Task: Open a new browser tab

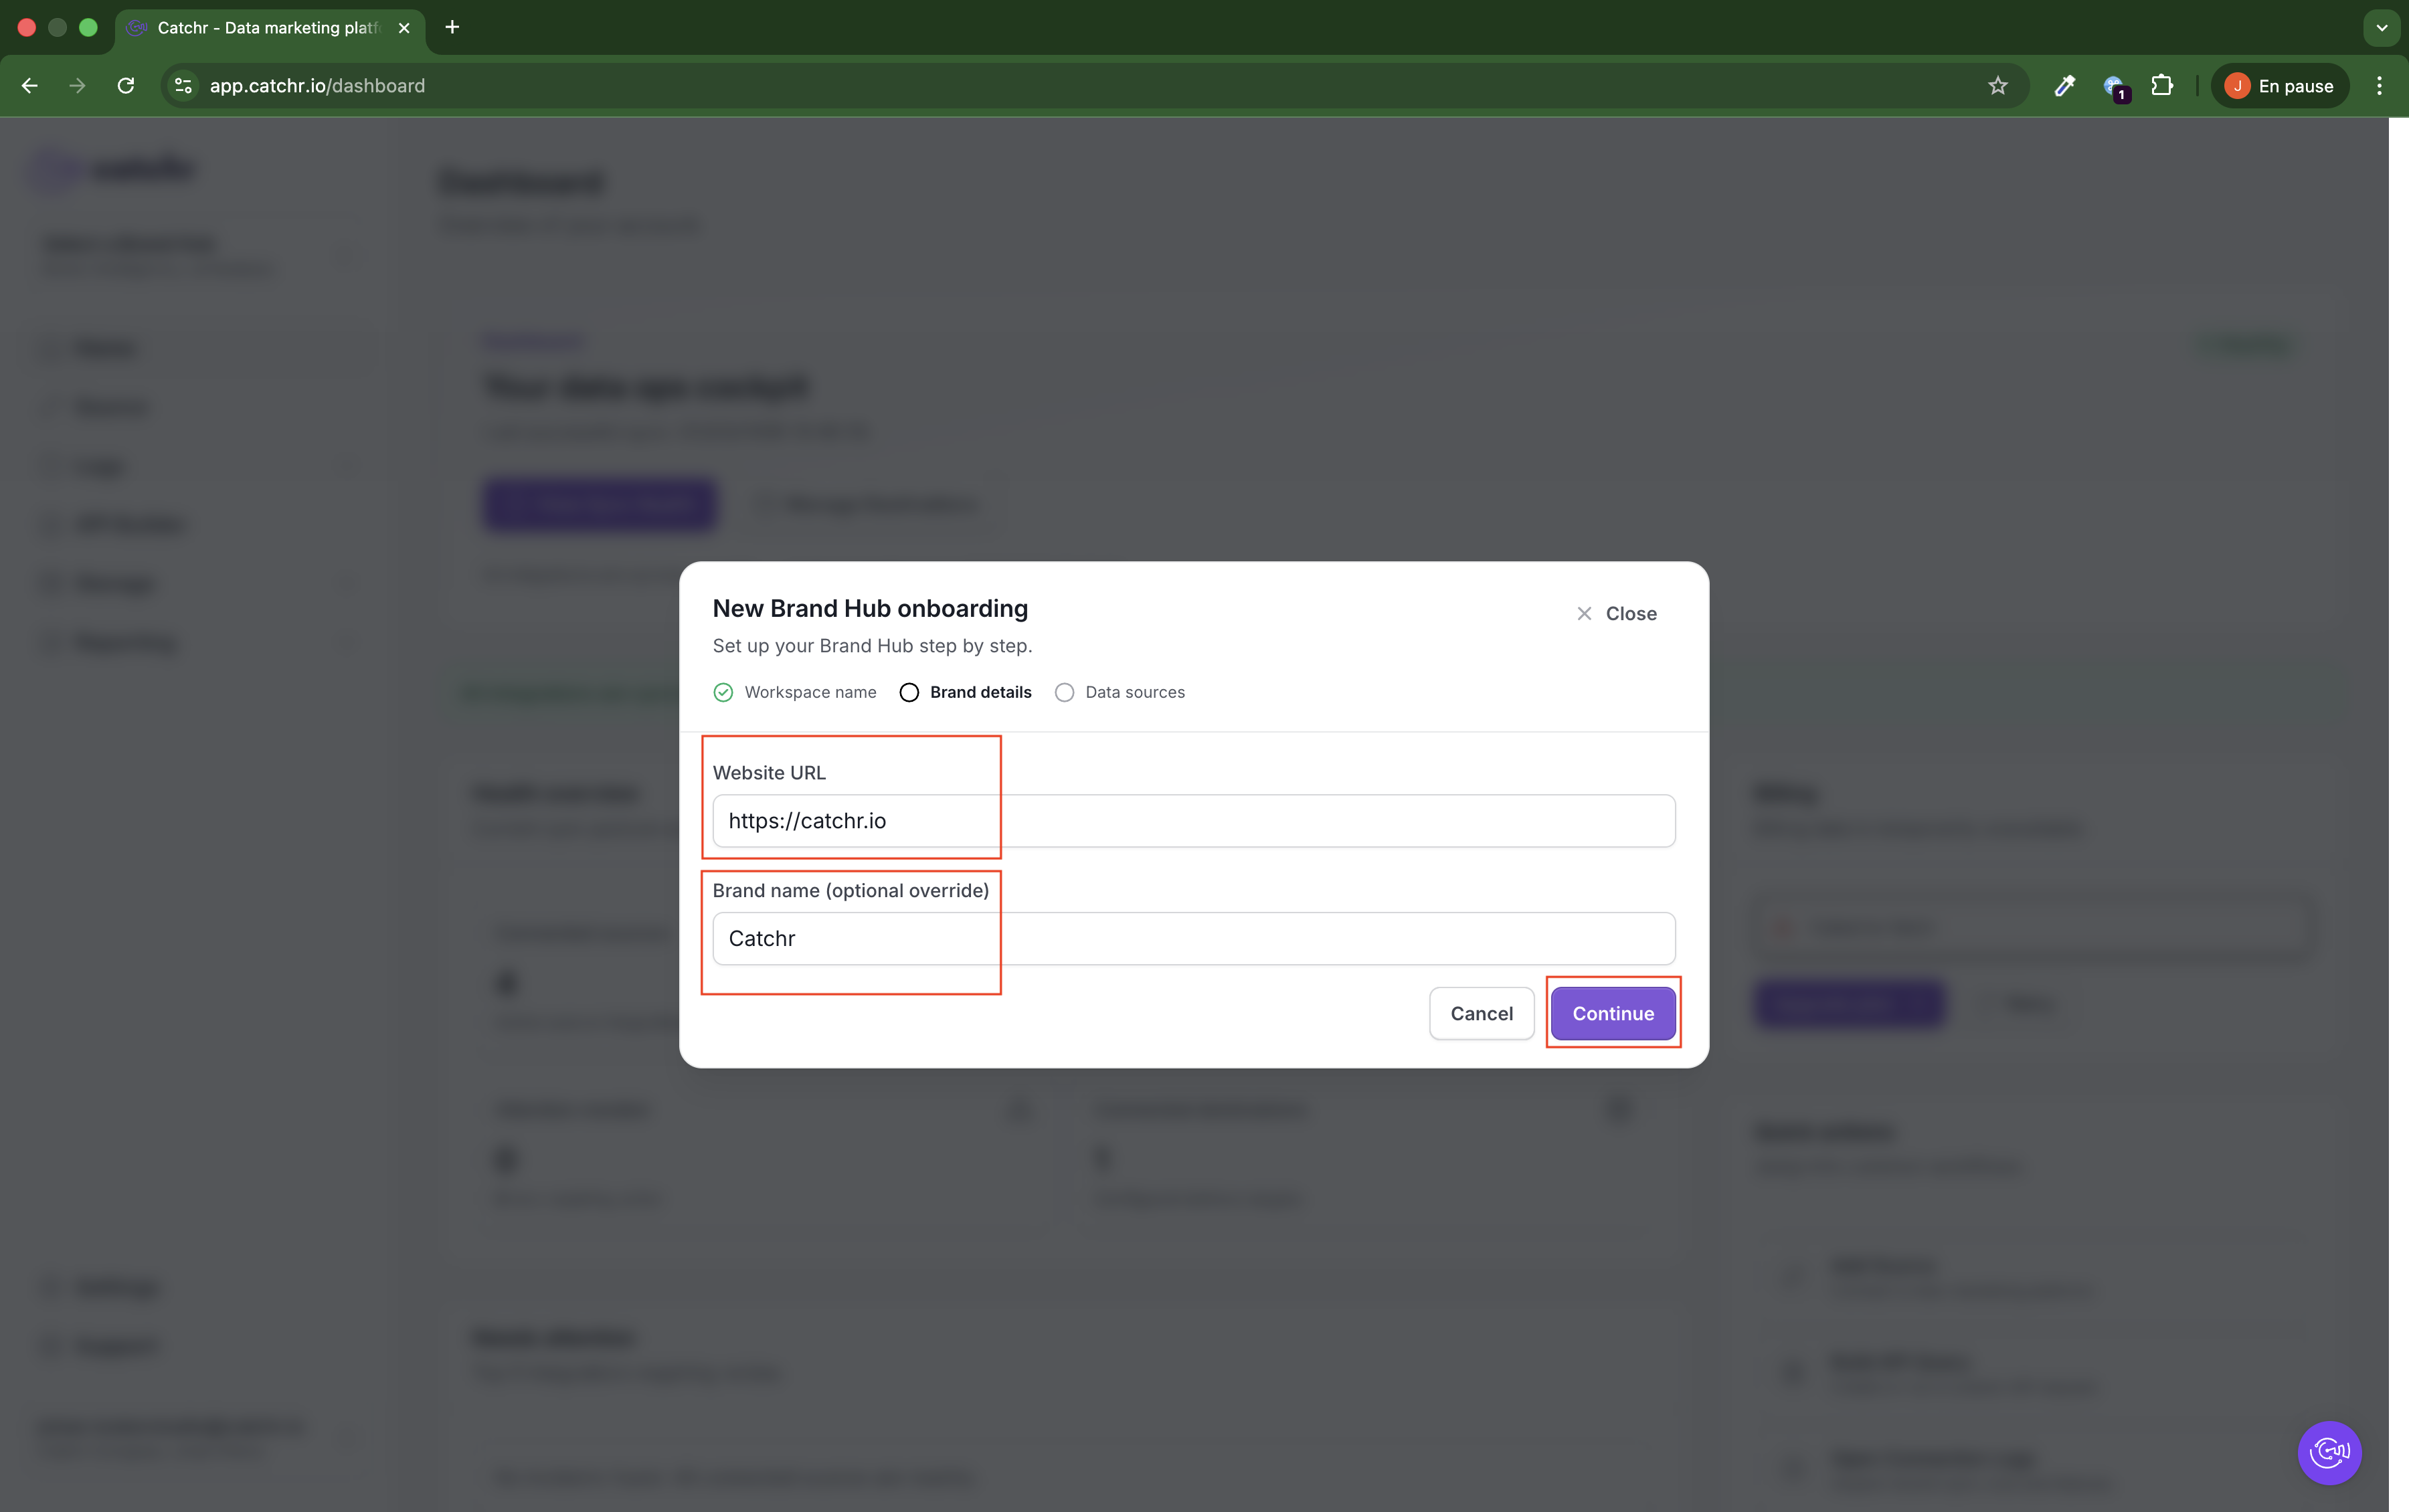Action: click(x=452, y=27)
